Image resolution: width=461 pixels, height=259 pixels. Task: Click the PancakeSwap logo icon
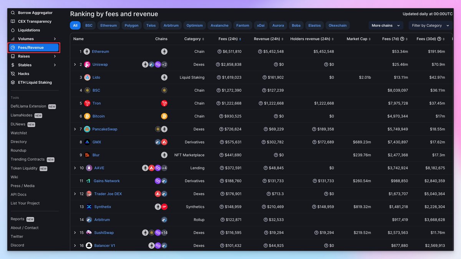(x=87, y=129)
